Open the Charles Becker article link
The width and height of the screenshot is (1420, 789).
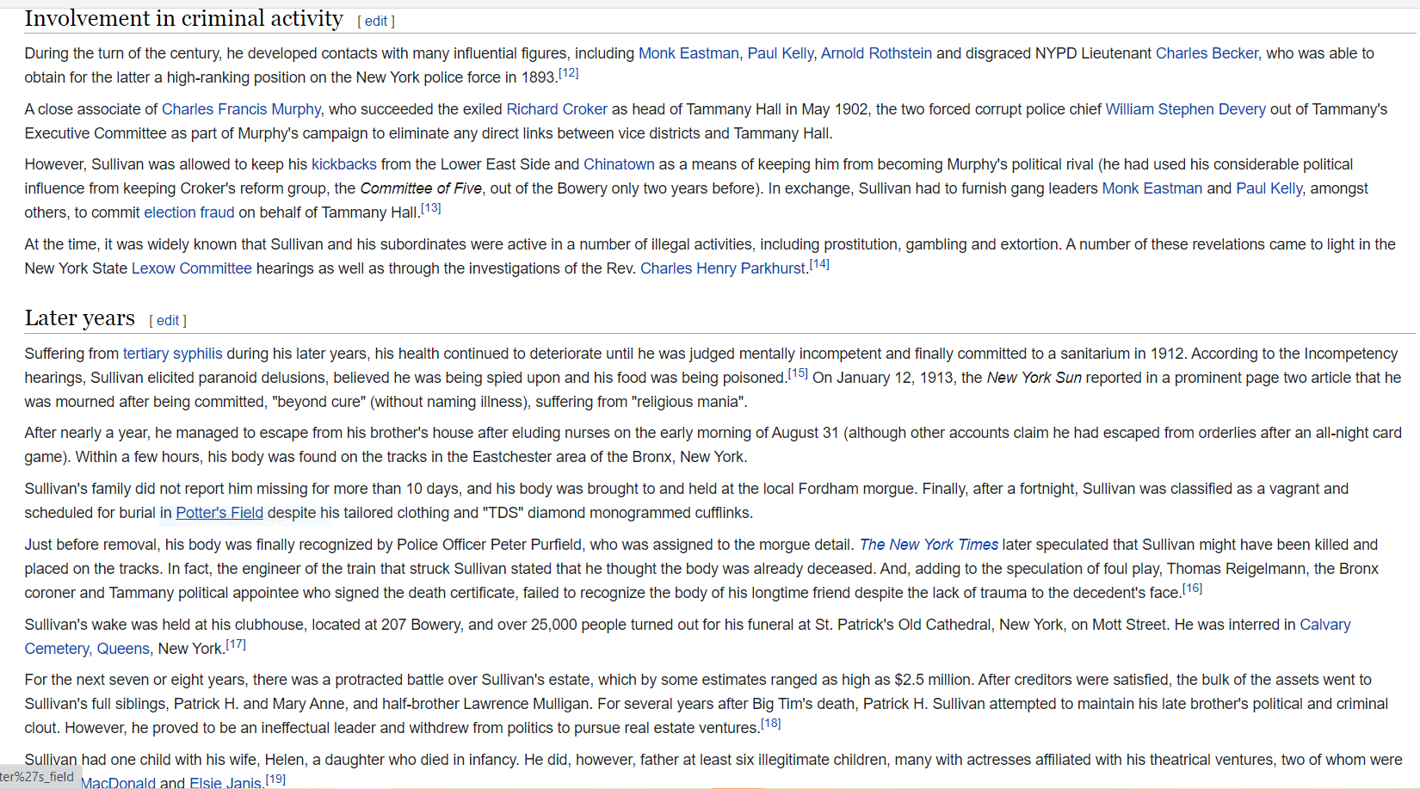(x=1207, y=53)
